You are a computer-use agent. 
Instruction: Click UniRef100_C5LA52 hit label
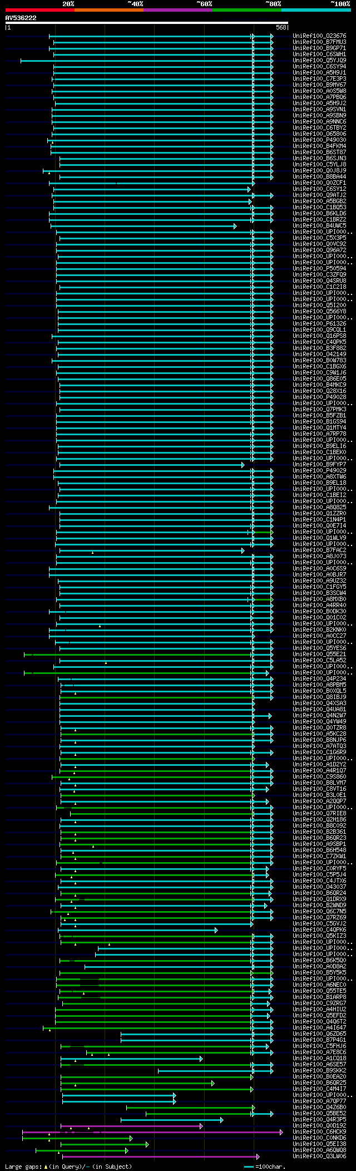pyautogui.click(x=319, y=660)
